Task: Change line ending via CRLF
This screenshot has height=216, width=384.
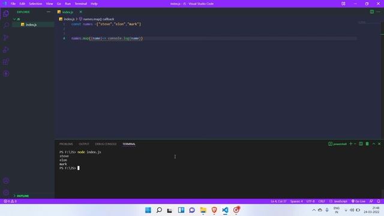Action: (322, 202)
